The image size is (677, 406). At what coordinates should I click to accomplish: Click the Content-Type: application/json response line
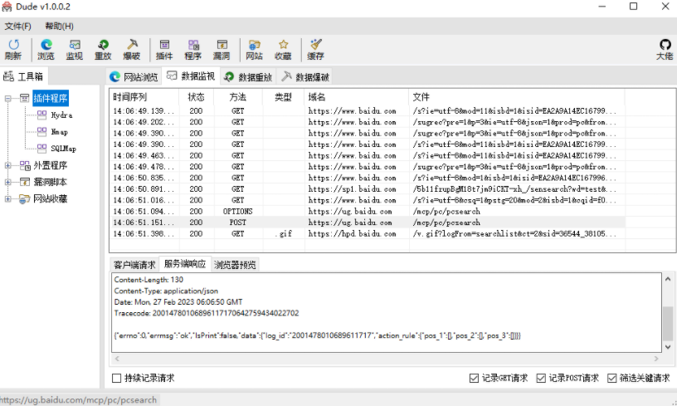166,291
